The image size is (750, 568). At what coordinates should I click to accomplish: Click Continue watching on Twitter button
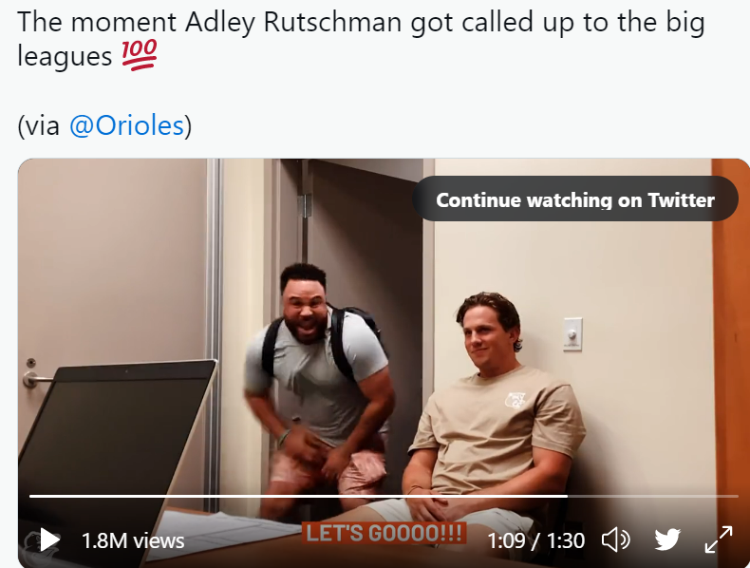575,199
